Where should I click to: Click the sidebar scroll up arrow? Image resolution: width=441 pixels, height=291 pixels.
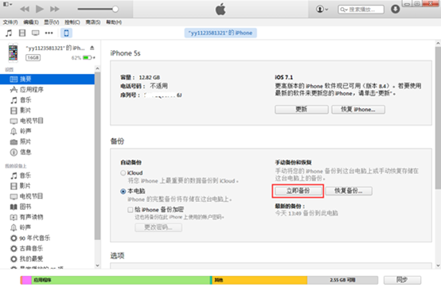(97, 68)
